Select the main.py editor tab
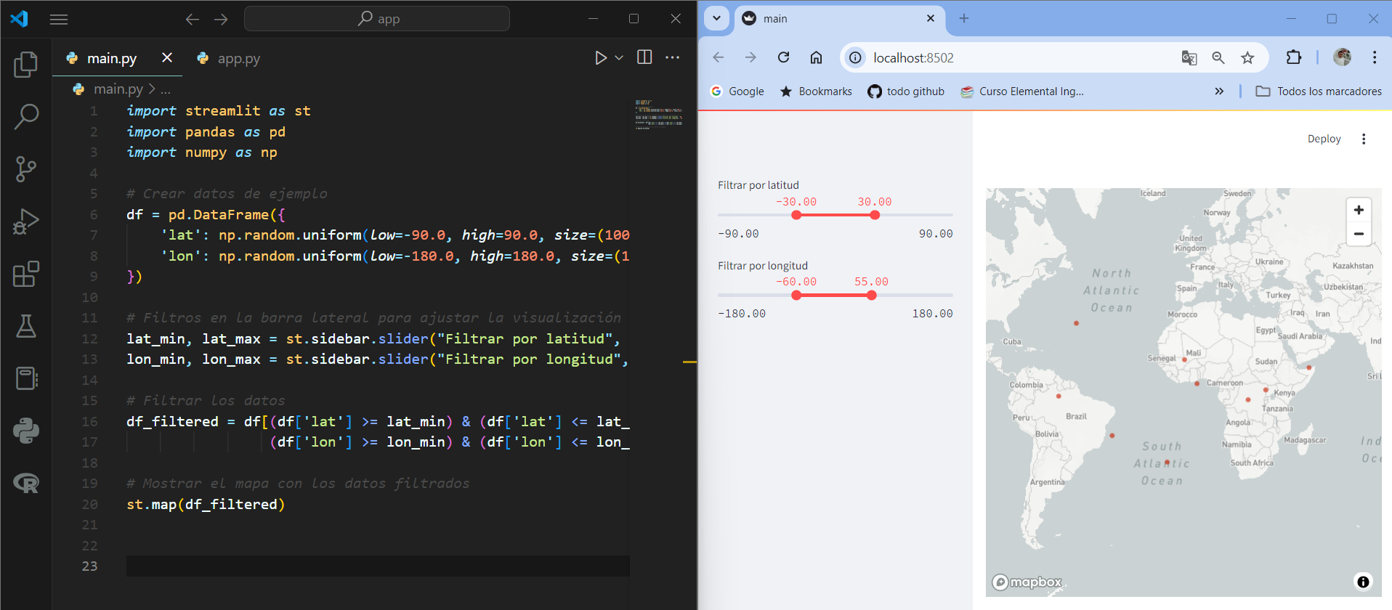The image size is (1392, 610). click(111, 58)
